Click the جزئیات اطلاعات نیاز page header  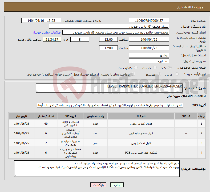click(x=190, y=7)
